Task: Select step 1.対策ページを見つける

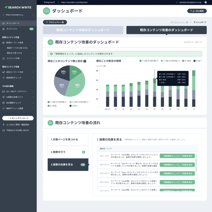Action: tap(68, 139)
